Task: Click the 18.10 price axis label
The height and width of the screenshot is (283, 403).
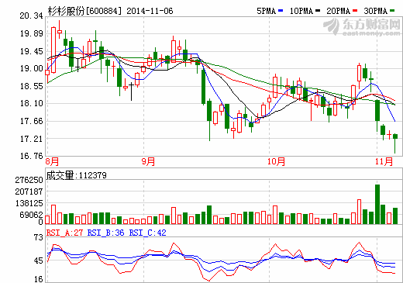Action: click(31, 103)
